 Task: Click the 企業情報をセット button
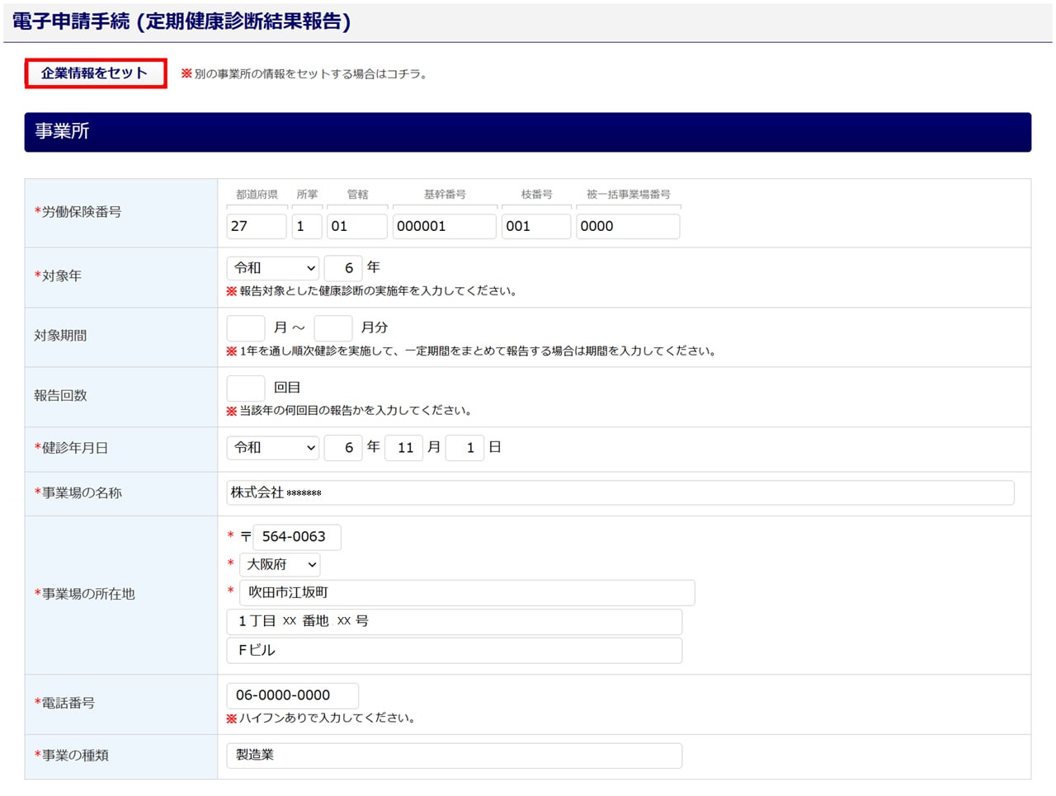(x=95, y=73)
